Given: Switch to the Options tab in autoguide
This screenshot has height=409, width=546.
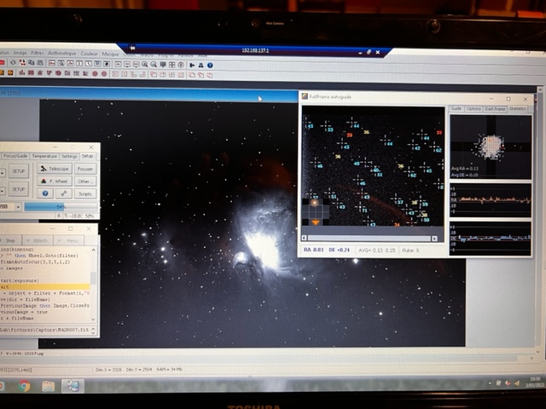Looking at the screenshot, I should click(473, 109).
